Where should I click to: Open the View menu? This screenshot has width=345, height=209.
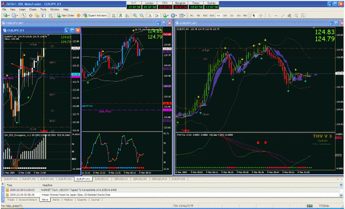pyautogui.click(x=13, y=10)
